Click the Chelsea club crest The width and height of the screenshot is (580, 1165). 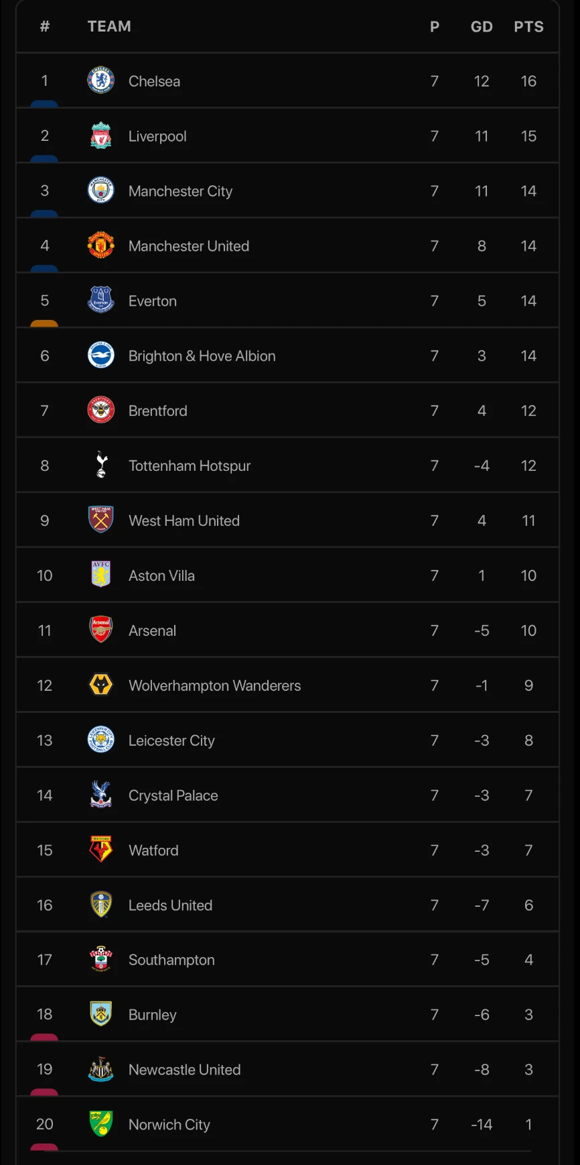(x=101, y=81)
